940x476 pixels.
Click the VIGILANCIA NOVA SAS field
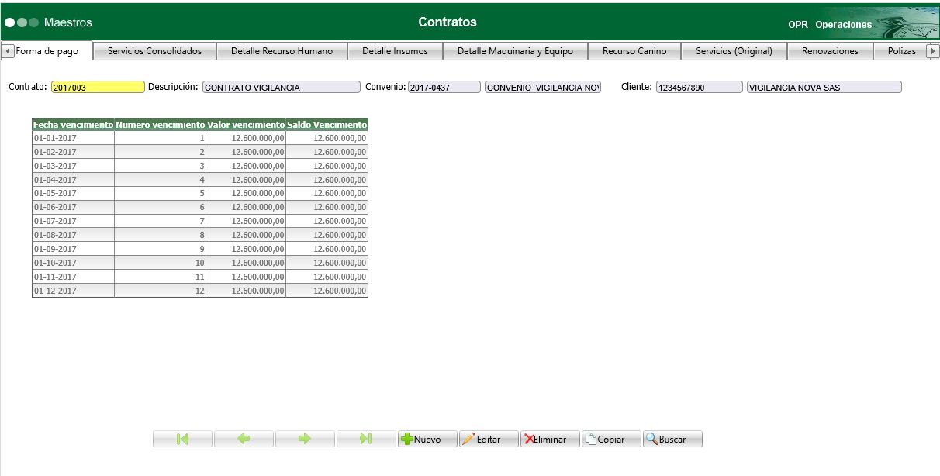(x=824, y=87)
